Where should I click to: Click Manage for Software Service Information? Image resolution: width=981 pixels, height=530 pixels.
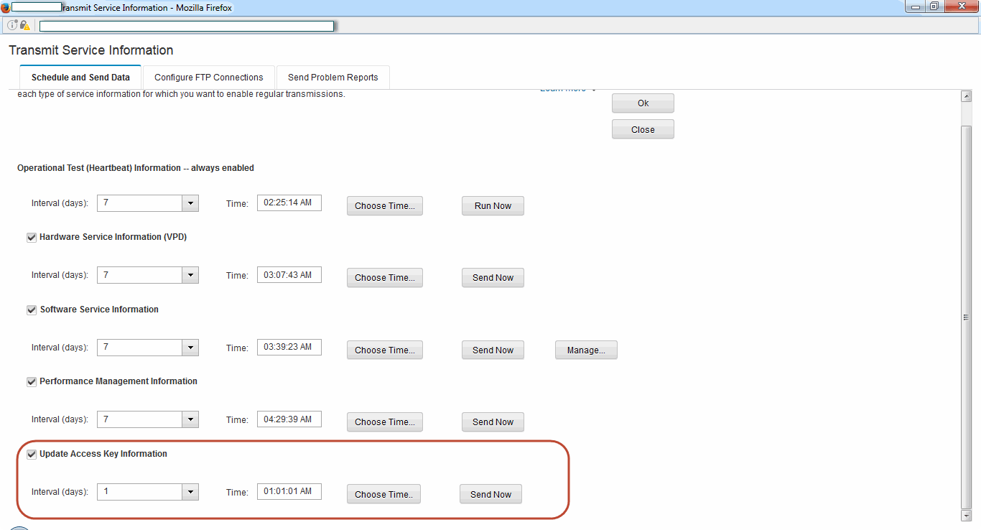click(x=585, y=350)
